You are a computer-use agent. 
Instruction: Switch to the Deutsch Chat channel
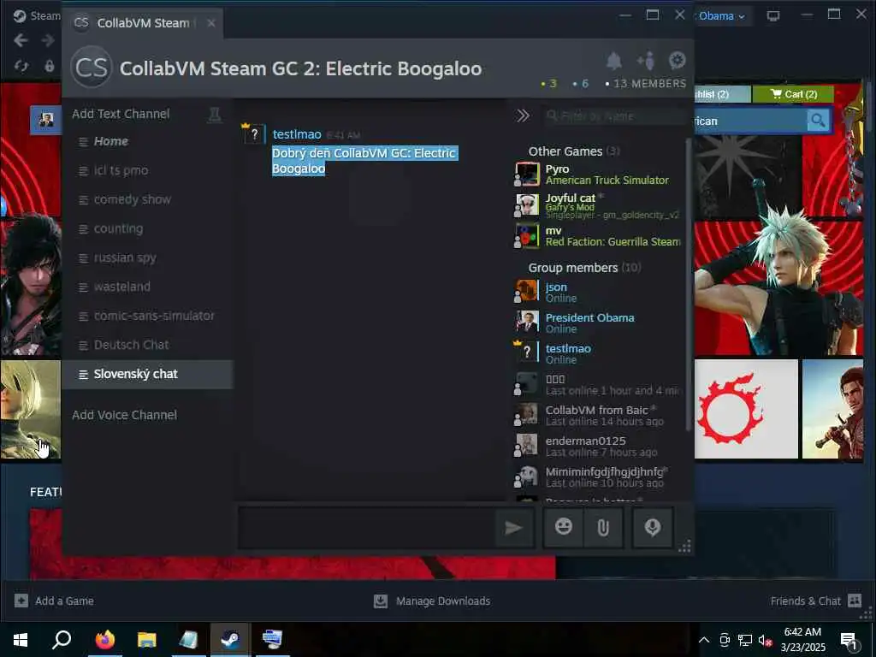click(147, 345)
